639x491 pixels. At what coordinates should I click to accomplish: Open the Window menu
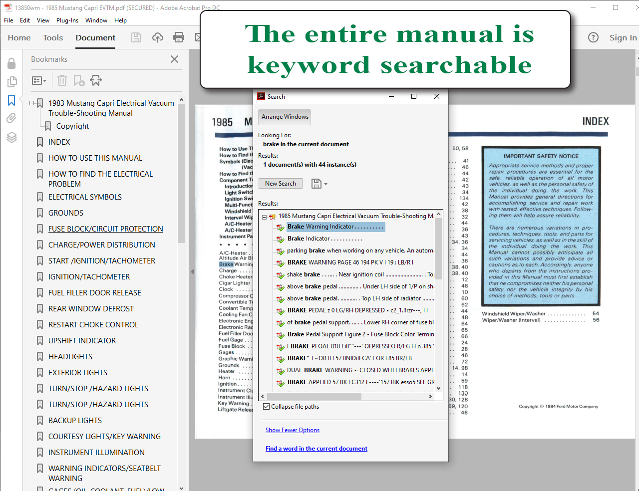pos(96,20)
